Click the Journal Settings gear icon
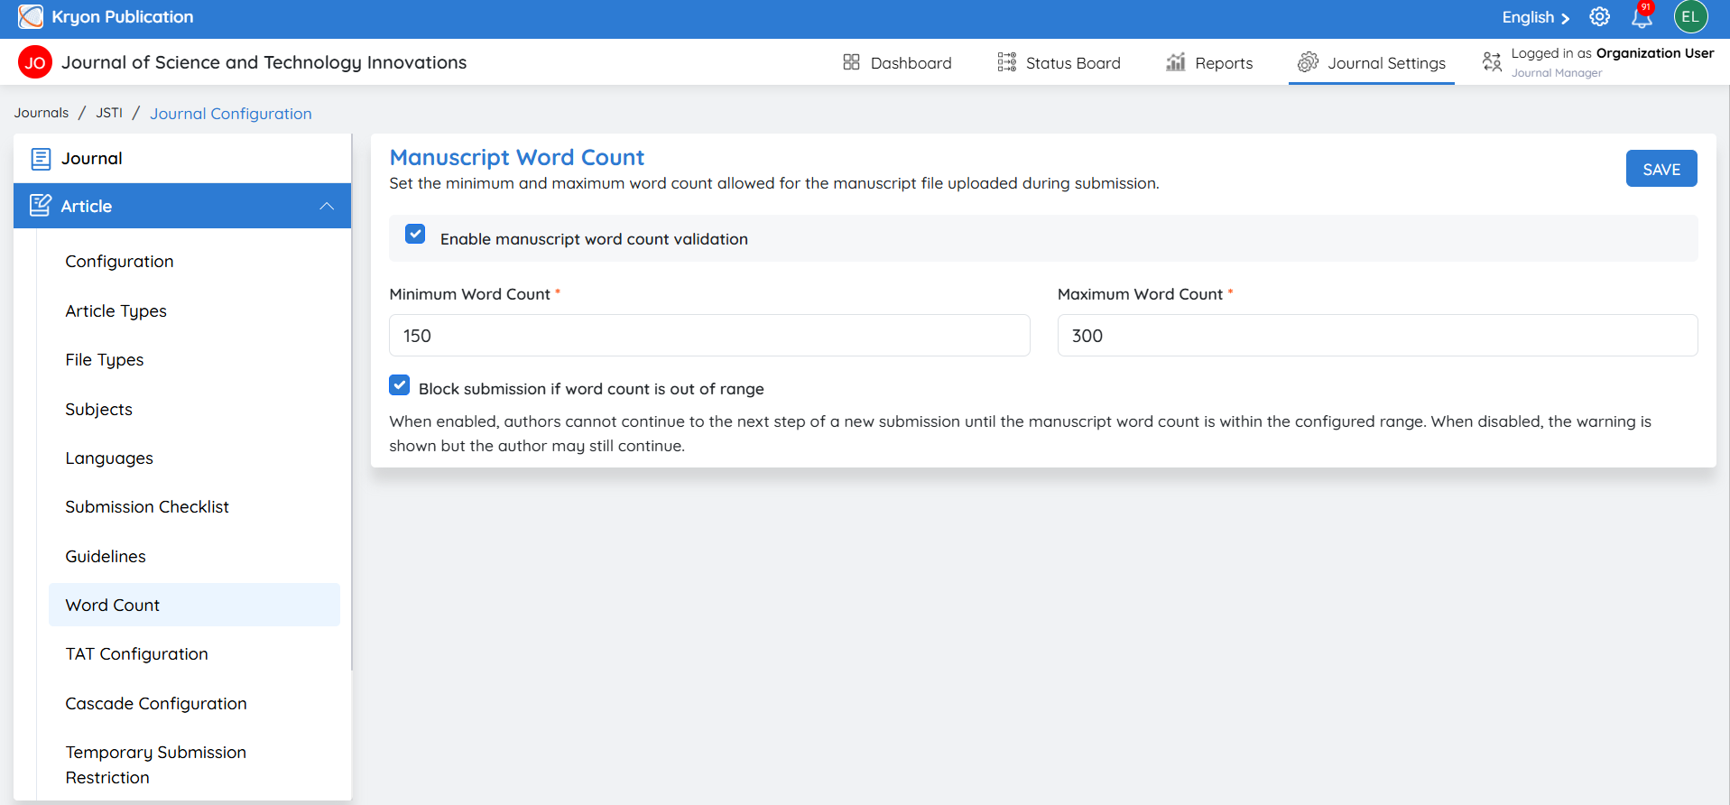Viewport: 1730px width, 805px height. pos(1308,62)
